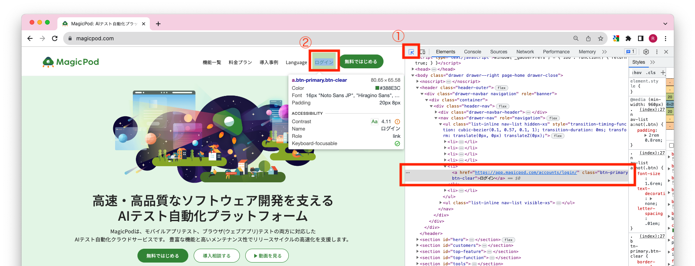Switch to the Elements tab
This screenshot has width=695, height=266.
(445, 52)
